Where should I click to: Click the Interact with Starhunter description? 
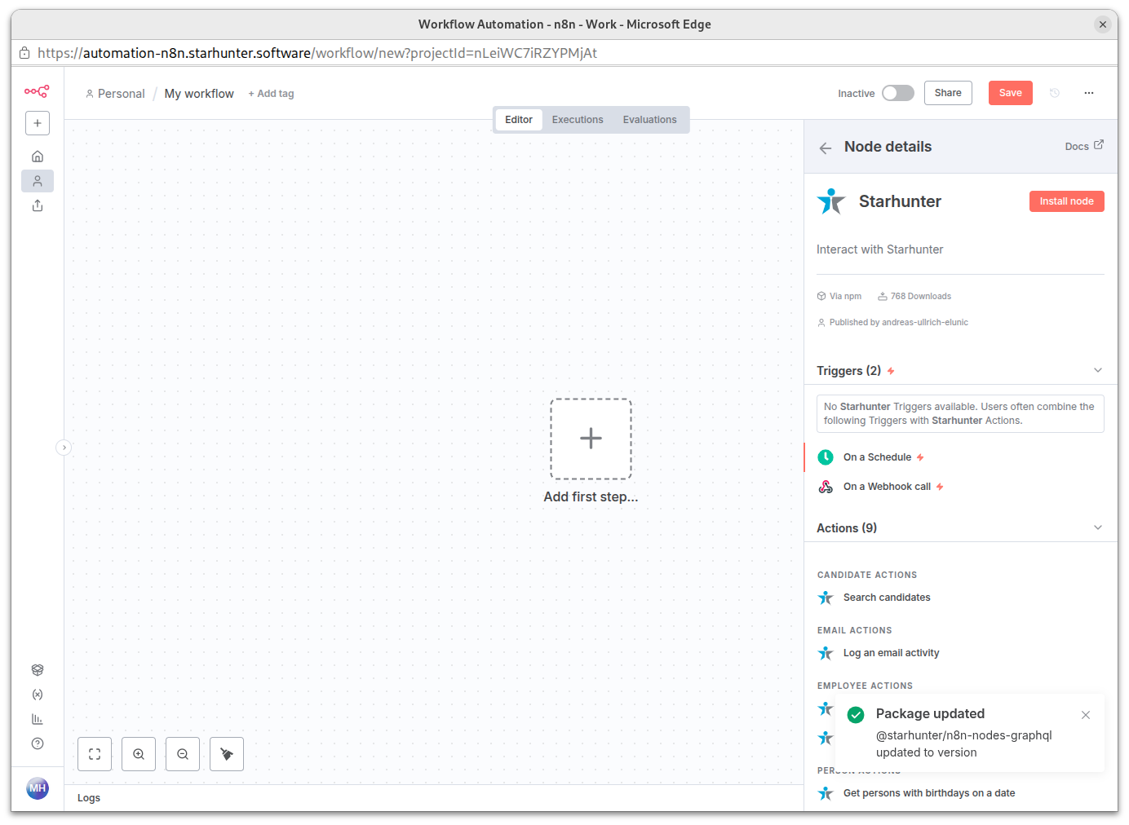point(879,249)
